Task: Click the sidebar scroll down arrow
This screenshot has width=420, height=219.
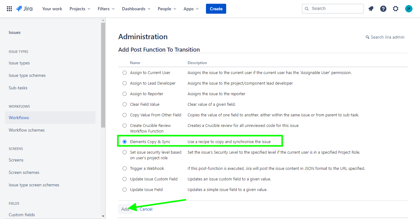Action: (103, 216)
